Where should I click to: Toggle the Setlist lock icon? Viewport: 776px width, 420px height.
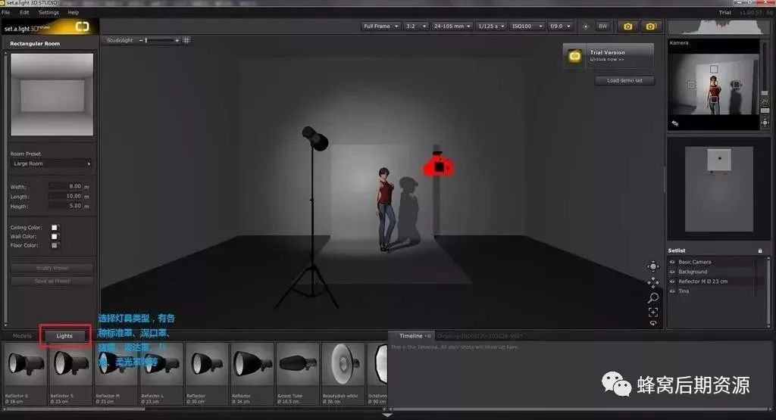pyautogui.click(x=760, y=250)
